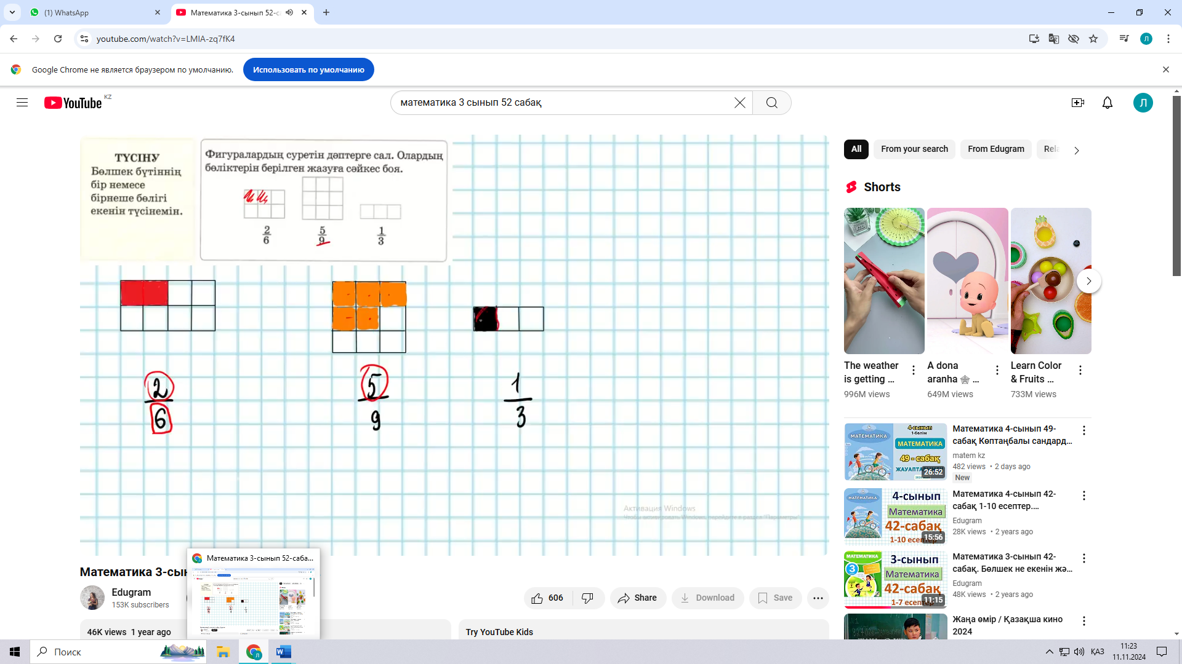Open options for Математика 4-сынып 49-сабақ video
Viewport: 1182px width, 664px height.
click(1084, 430)
